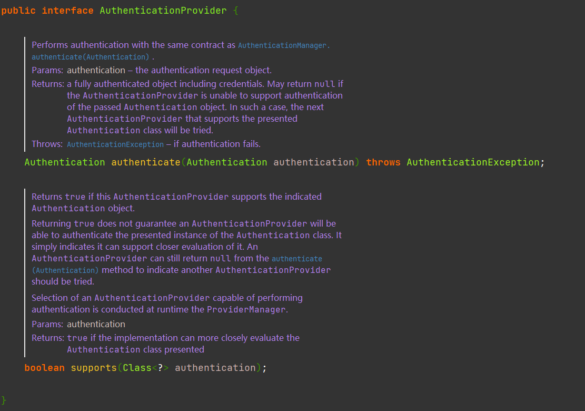Click the 'Params:' label in the authenticate doc

click(47, 71)
